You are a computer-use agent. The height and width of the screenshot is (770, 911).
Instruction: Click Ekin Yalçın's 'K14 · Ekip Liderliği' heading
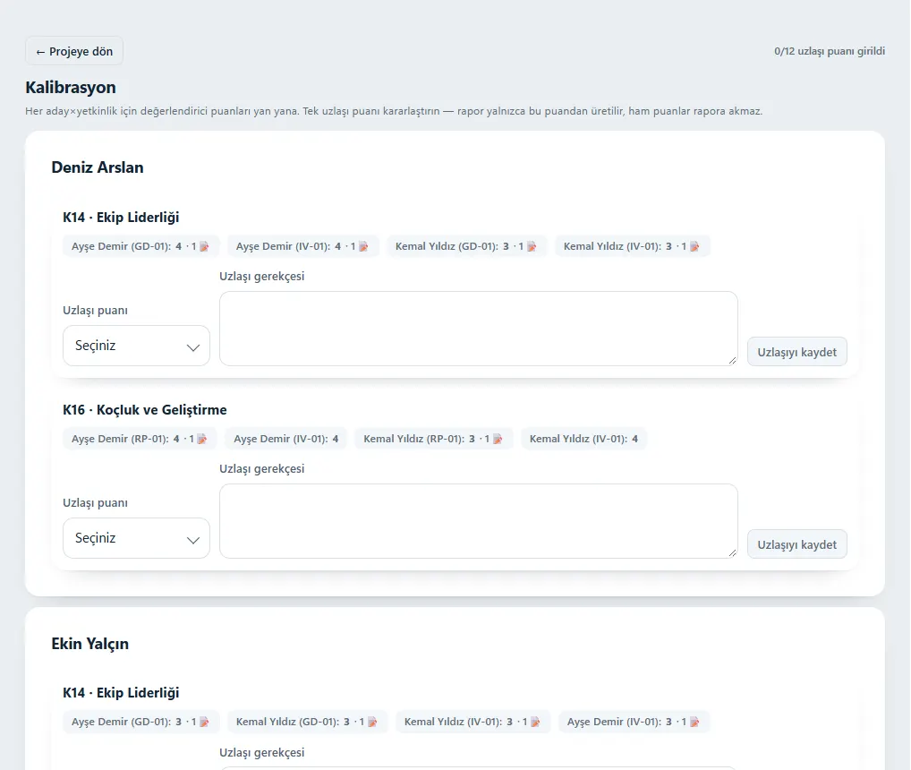(121, 693)
